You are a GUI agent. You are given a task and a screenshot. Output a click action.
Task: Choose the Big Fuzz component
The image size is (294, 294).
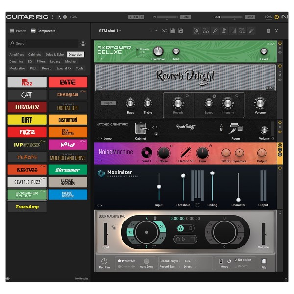pos(27,82)
